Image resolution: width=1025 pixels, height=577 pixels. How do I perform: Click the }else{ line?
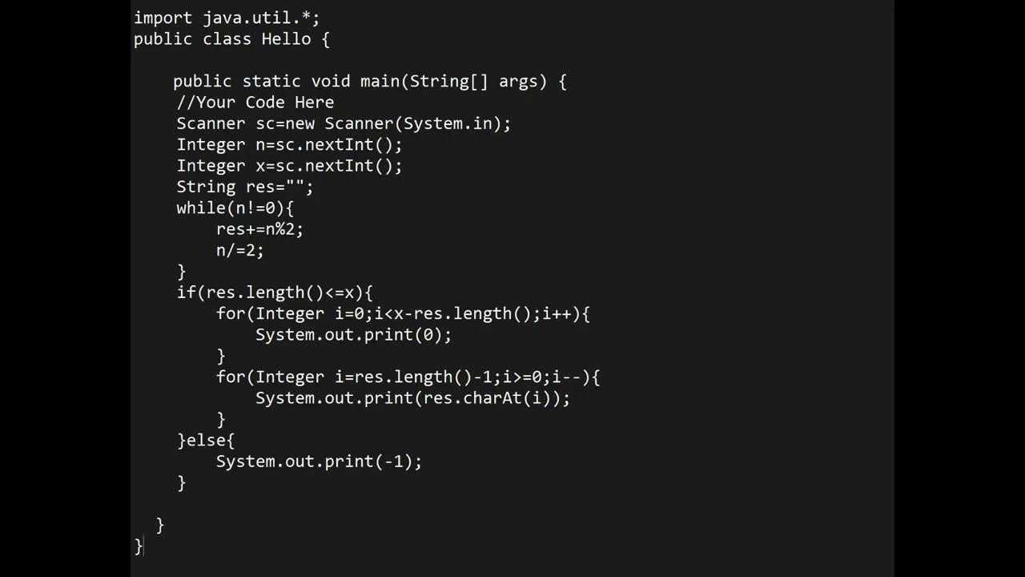click(205, 440)
